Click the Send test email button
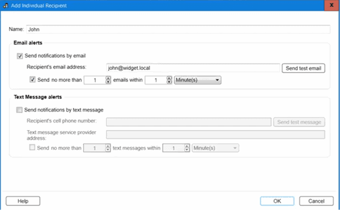This screenshot has width=340, height=210. pos(303,68)
